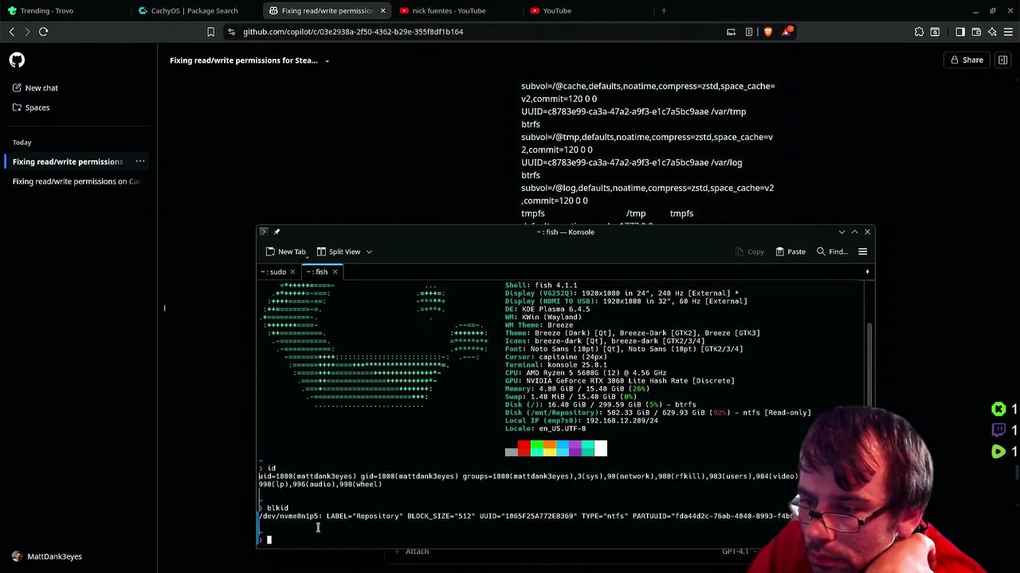Open the reader mode icon in address bar

click(749, 32)
